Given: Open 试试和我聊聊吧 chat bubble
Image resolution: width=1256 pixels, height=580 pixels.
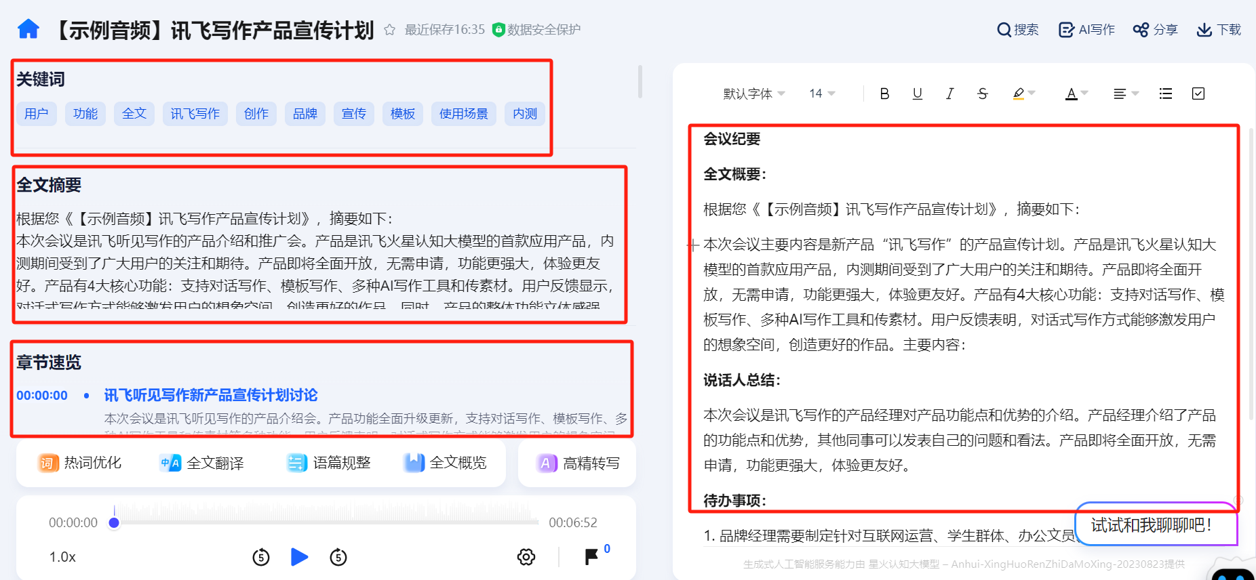Looking at the screenshot, I should tap(1156, 524).
